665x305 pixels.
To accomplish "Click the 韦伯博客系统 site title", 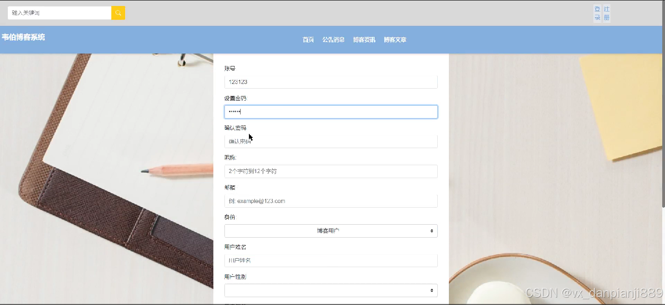I will (x=23, y=37).
